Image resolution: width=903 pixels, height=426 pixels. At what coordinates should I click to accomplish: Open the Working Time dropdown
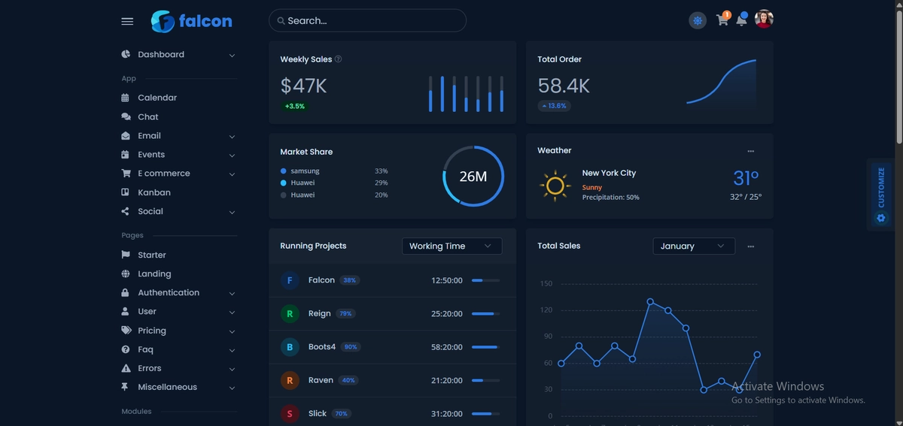[451, 246]
